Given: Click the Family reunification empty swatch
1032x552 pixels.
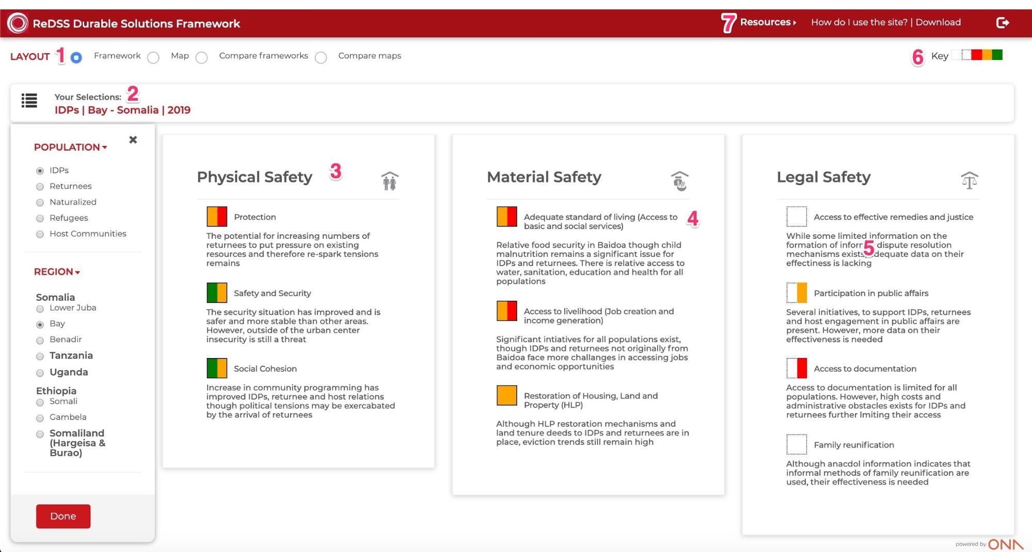Looking at the screenshot, I should pyautogui.click(x=797, y=445).
